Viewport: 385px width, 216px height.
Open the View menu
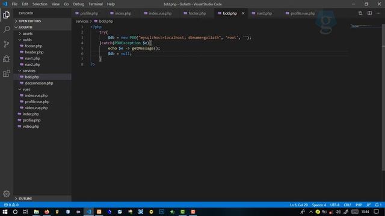(x=55, y=4)
